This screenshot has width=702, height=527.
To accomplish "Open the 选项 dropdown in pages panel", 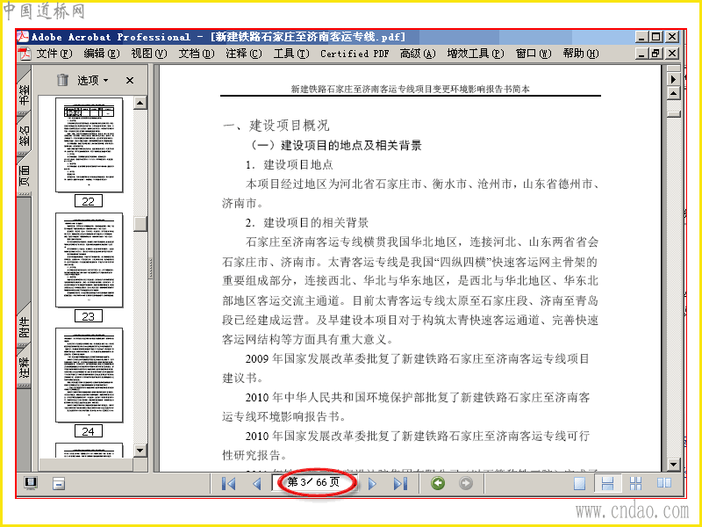I will [x=93, y=80].
